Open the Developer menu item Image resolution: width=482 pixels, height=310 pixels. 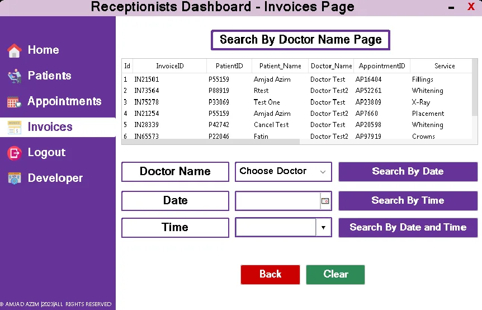pos(55,178)
